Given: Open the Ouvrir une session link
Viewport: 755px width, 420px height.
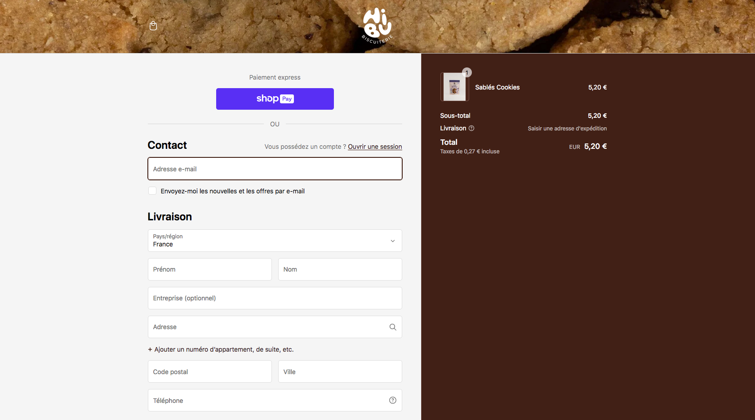Looking at the screenshot, I should point(375,147).
